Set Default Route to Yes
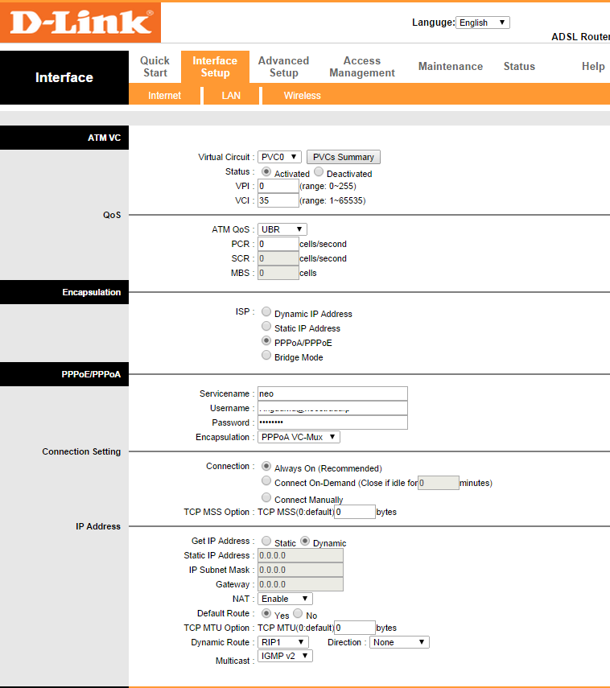This screenshot has height=688, width=610. pyautogui.click(x=266, y=613)
